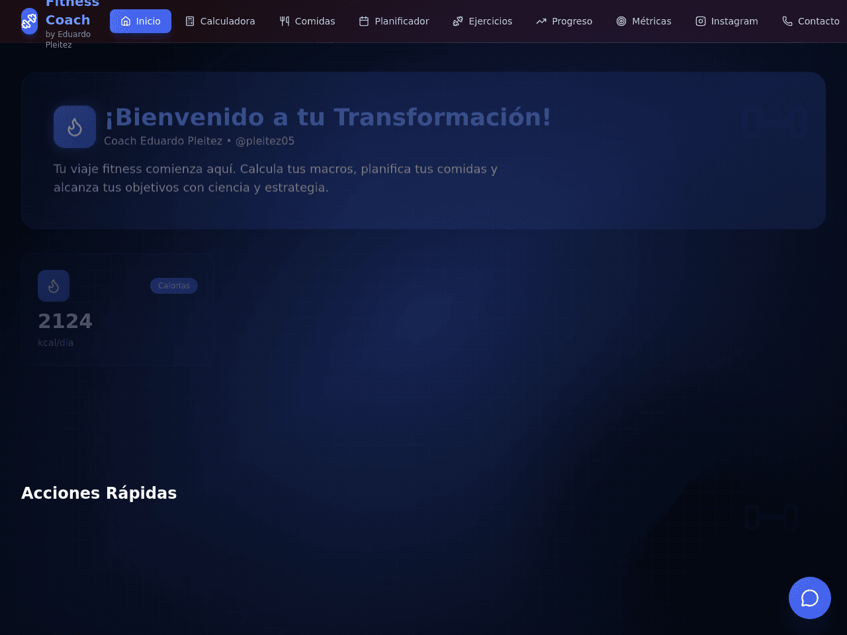Click the house icon in Inicio tab
847x635 pixels.
126,21
